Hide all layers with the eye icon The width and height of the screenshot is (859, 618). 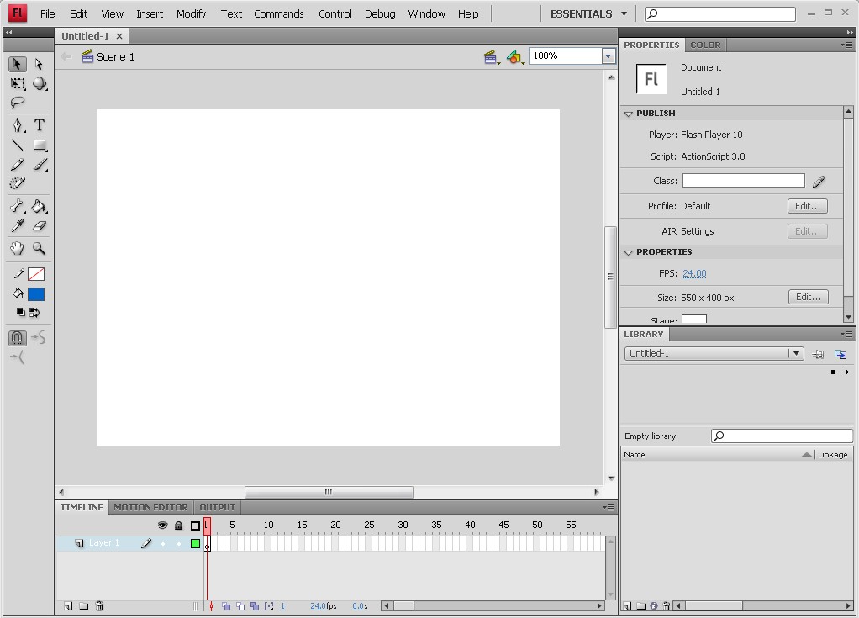click(162, 525)
